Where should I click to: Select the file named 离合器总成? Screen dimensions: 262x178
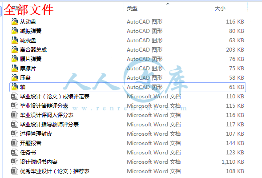click(x=33, y=50)
